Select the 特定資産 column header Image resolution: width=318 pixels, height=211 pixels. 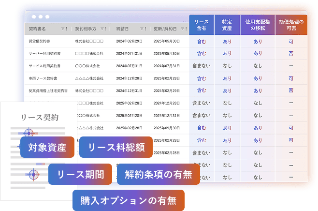227,25
